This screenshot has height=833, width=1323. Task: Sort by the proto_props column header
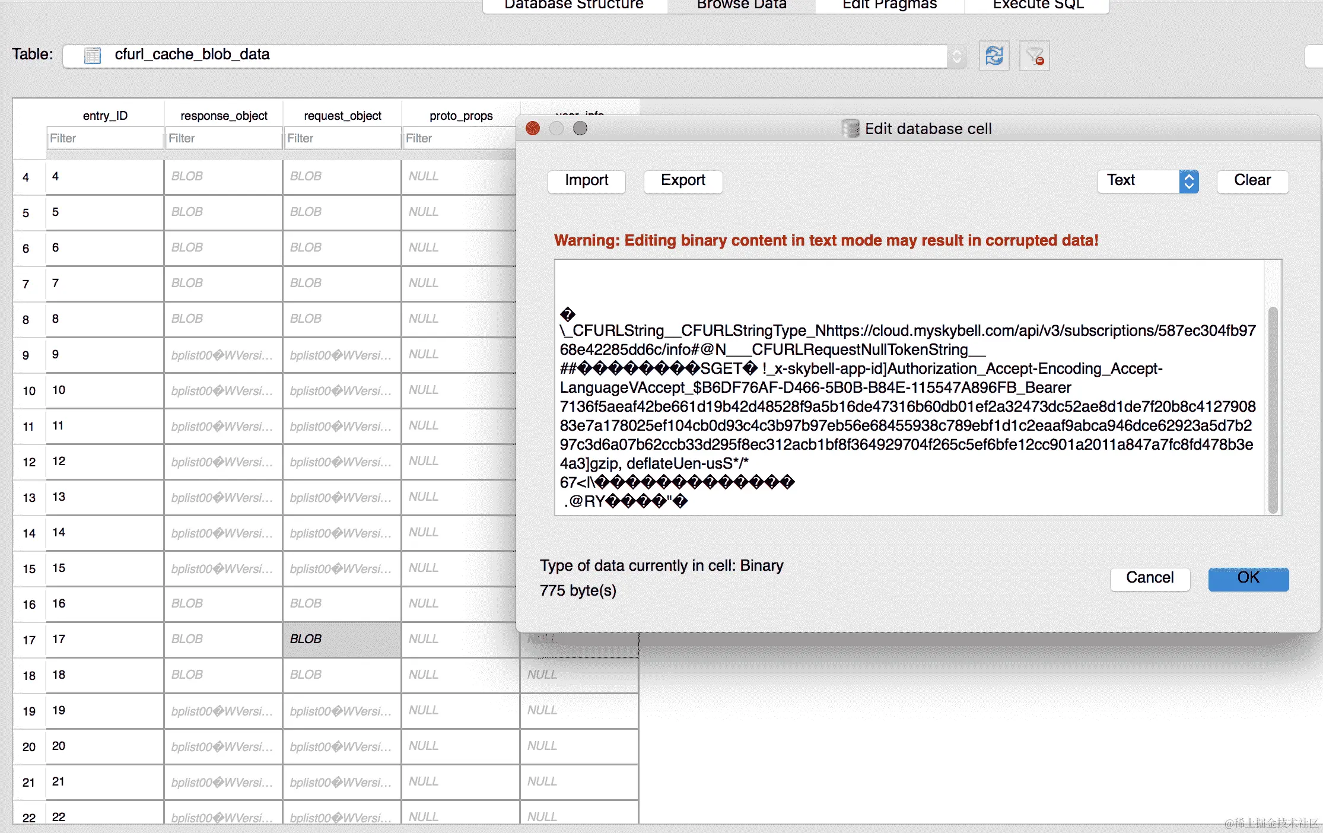coord(461,116)
